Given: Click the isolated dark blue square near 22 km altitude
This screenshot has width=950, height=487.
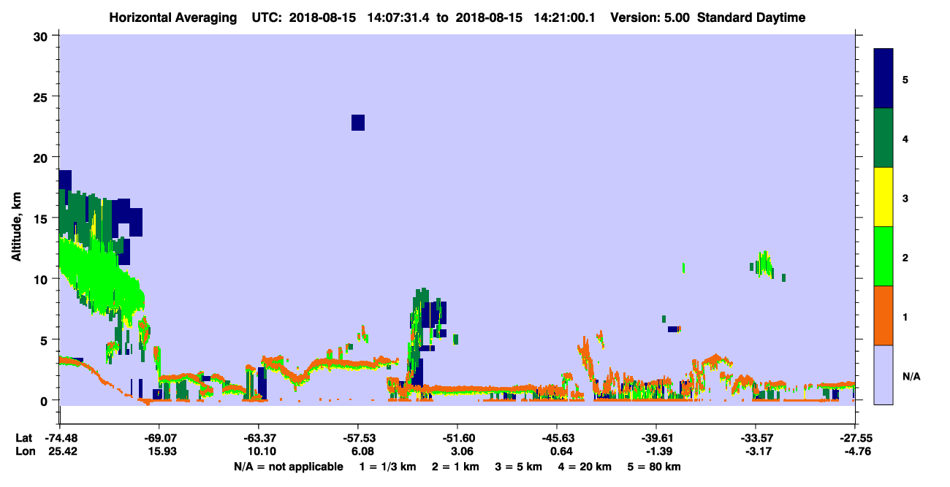Looking at the screenshot, I should coord(358,123).
